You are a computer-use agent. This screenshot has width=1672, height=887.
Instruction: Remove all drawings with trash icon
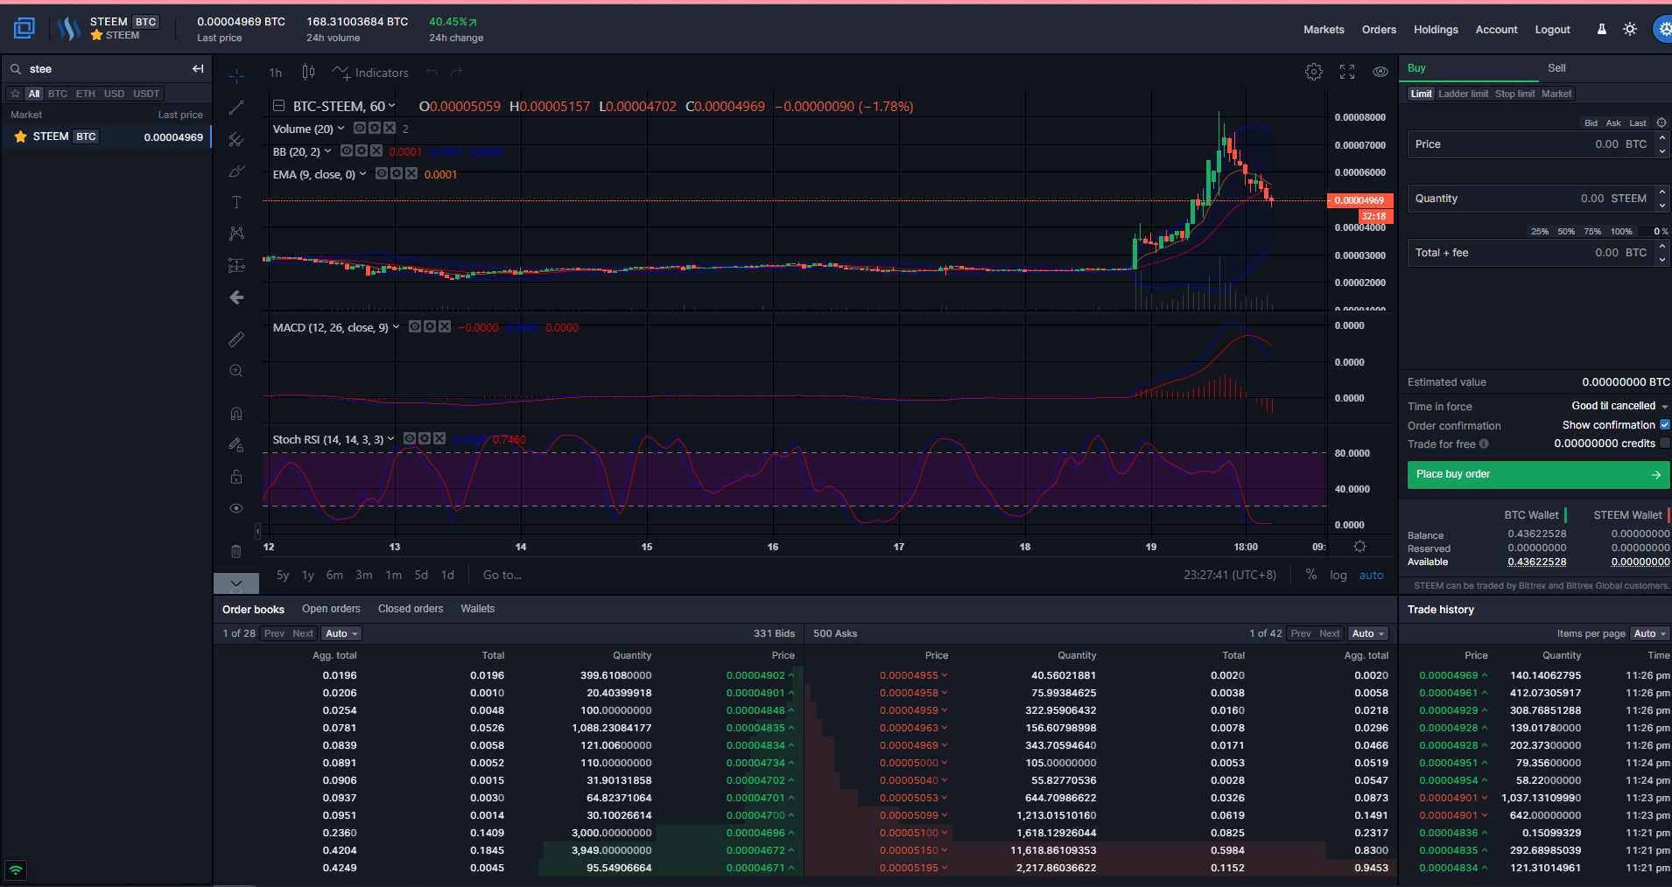pos(236,551)
